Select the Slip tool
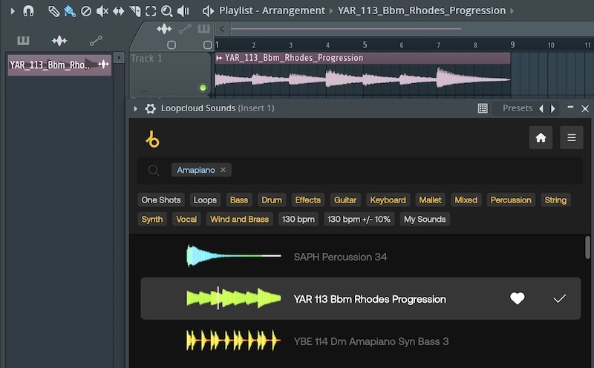Viewport: 594px width, 368px height. click(x=118, y=11)
